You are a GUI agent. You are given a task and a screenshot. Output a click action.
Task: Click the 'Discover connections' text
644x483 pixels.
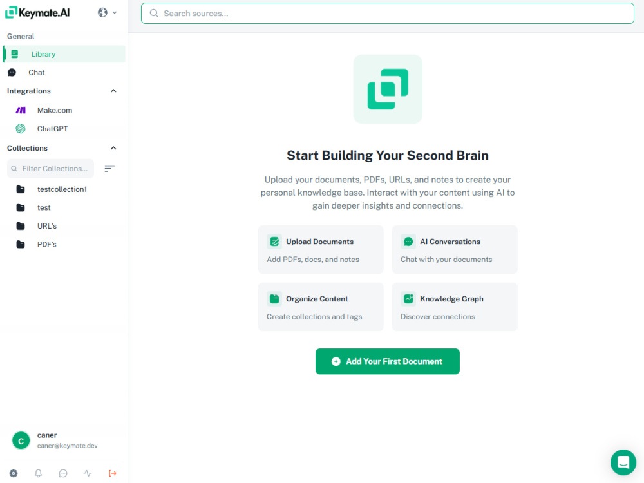(x=438, y=317)
